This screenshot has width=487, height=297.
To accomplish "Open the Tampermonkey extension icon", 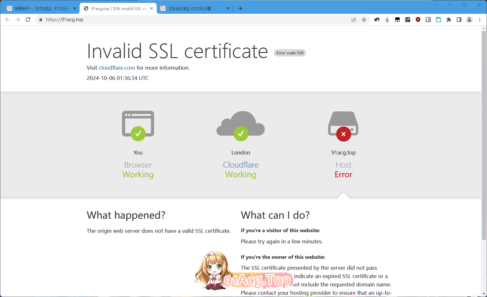I will (x=397, y=20).
